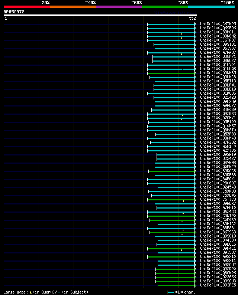Select UniRef100_B9RLK7 hit
The height and width of the screenshot is (295, 238).
218,204
